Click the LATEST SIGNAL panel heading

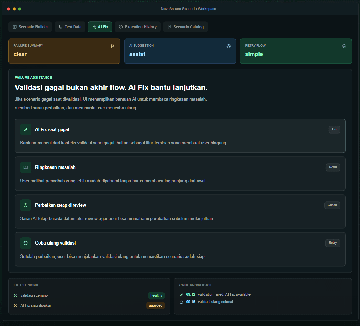(27, 285)
